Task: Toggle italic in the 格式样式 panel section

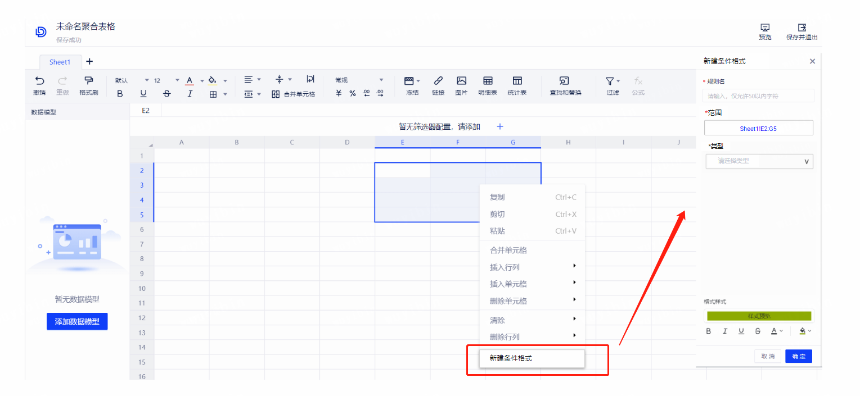Action: click(725, 331)
